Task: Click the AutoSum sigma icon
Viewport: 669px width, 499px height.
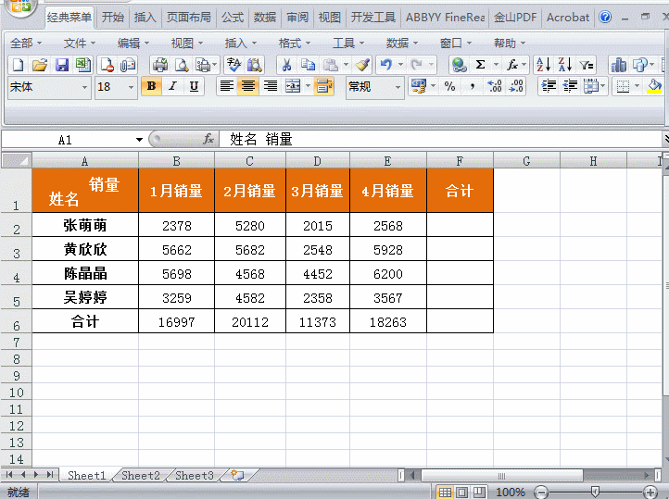Action: pyautogui.click(x=480, y=65)
